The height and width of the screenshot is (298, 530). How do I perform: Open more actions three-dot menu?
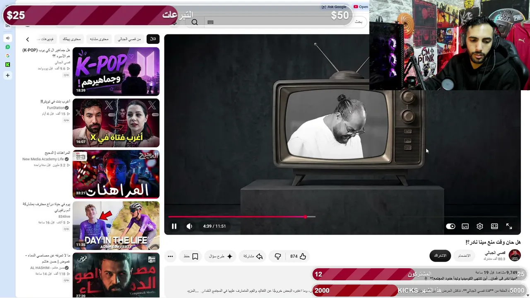(x=170, y=256)
